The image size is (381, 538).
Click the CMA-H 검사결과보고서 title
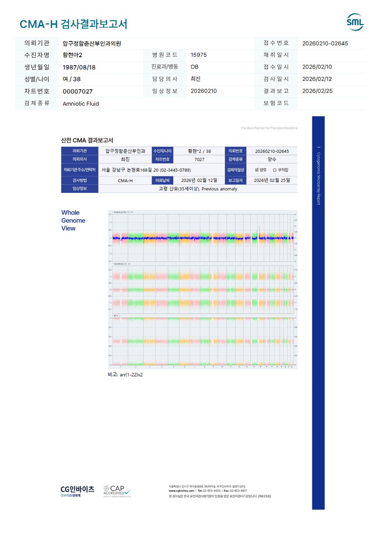tap(73, 24)
